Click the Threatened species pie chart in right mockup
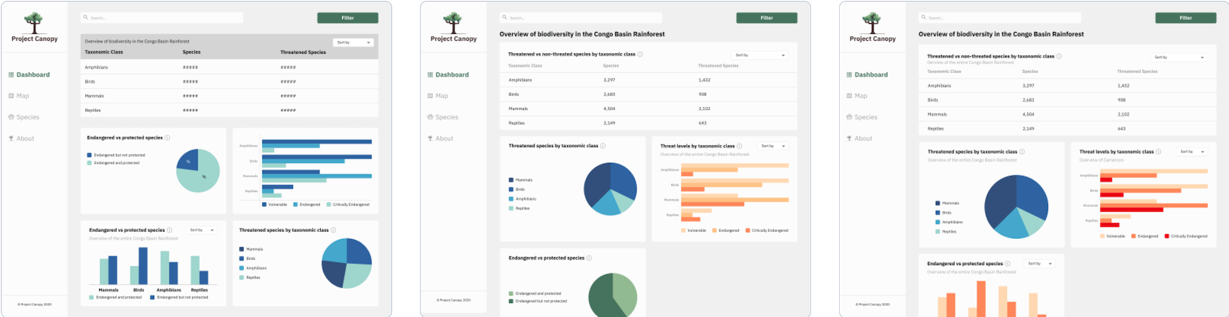The image size is (1229, 317). coord(1016,206)
